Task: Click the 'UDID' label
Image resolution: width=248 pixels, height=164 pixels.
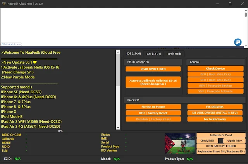Action: point(6,147)
